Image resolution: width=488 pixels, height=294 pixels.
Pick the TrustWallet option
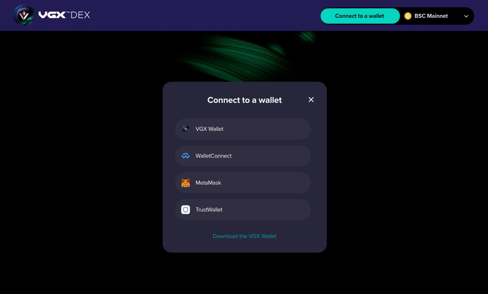click(x=243, y=210)
